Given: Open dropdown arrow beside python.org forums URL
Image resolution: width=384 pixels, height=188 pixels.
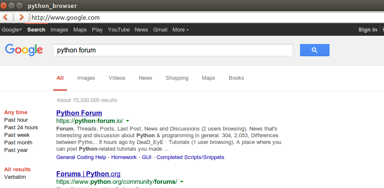Looking at the screenshot, I should (181, 182).
